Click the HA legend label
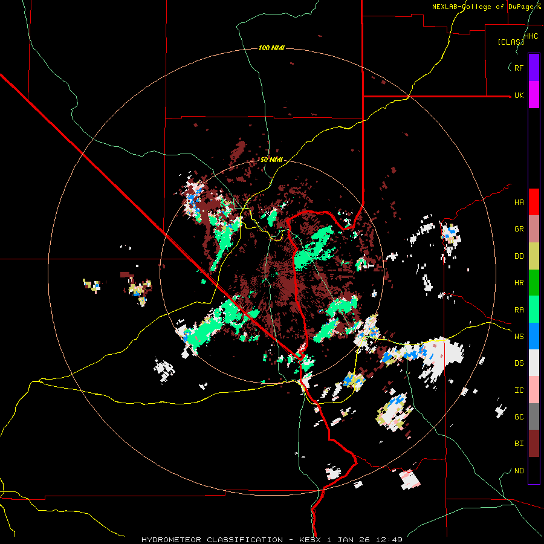The height and width of the screenshot is (544, 544). (x=519, y=202)
